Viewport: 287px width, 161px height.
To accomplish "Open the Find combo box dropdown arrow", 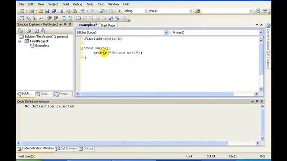I will [251, 11].
